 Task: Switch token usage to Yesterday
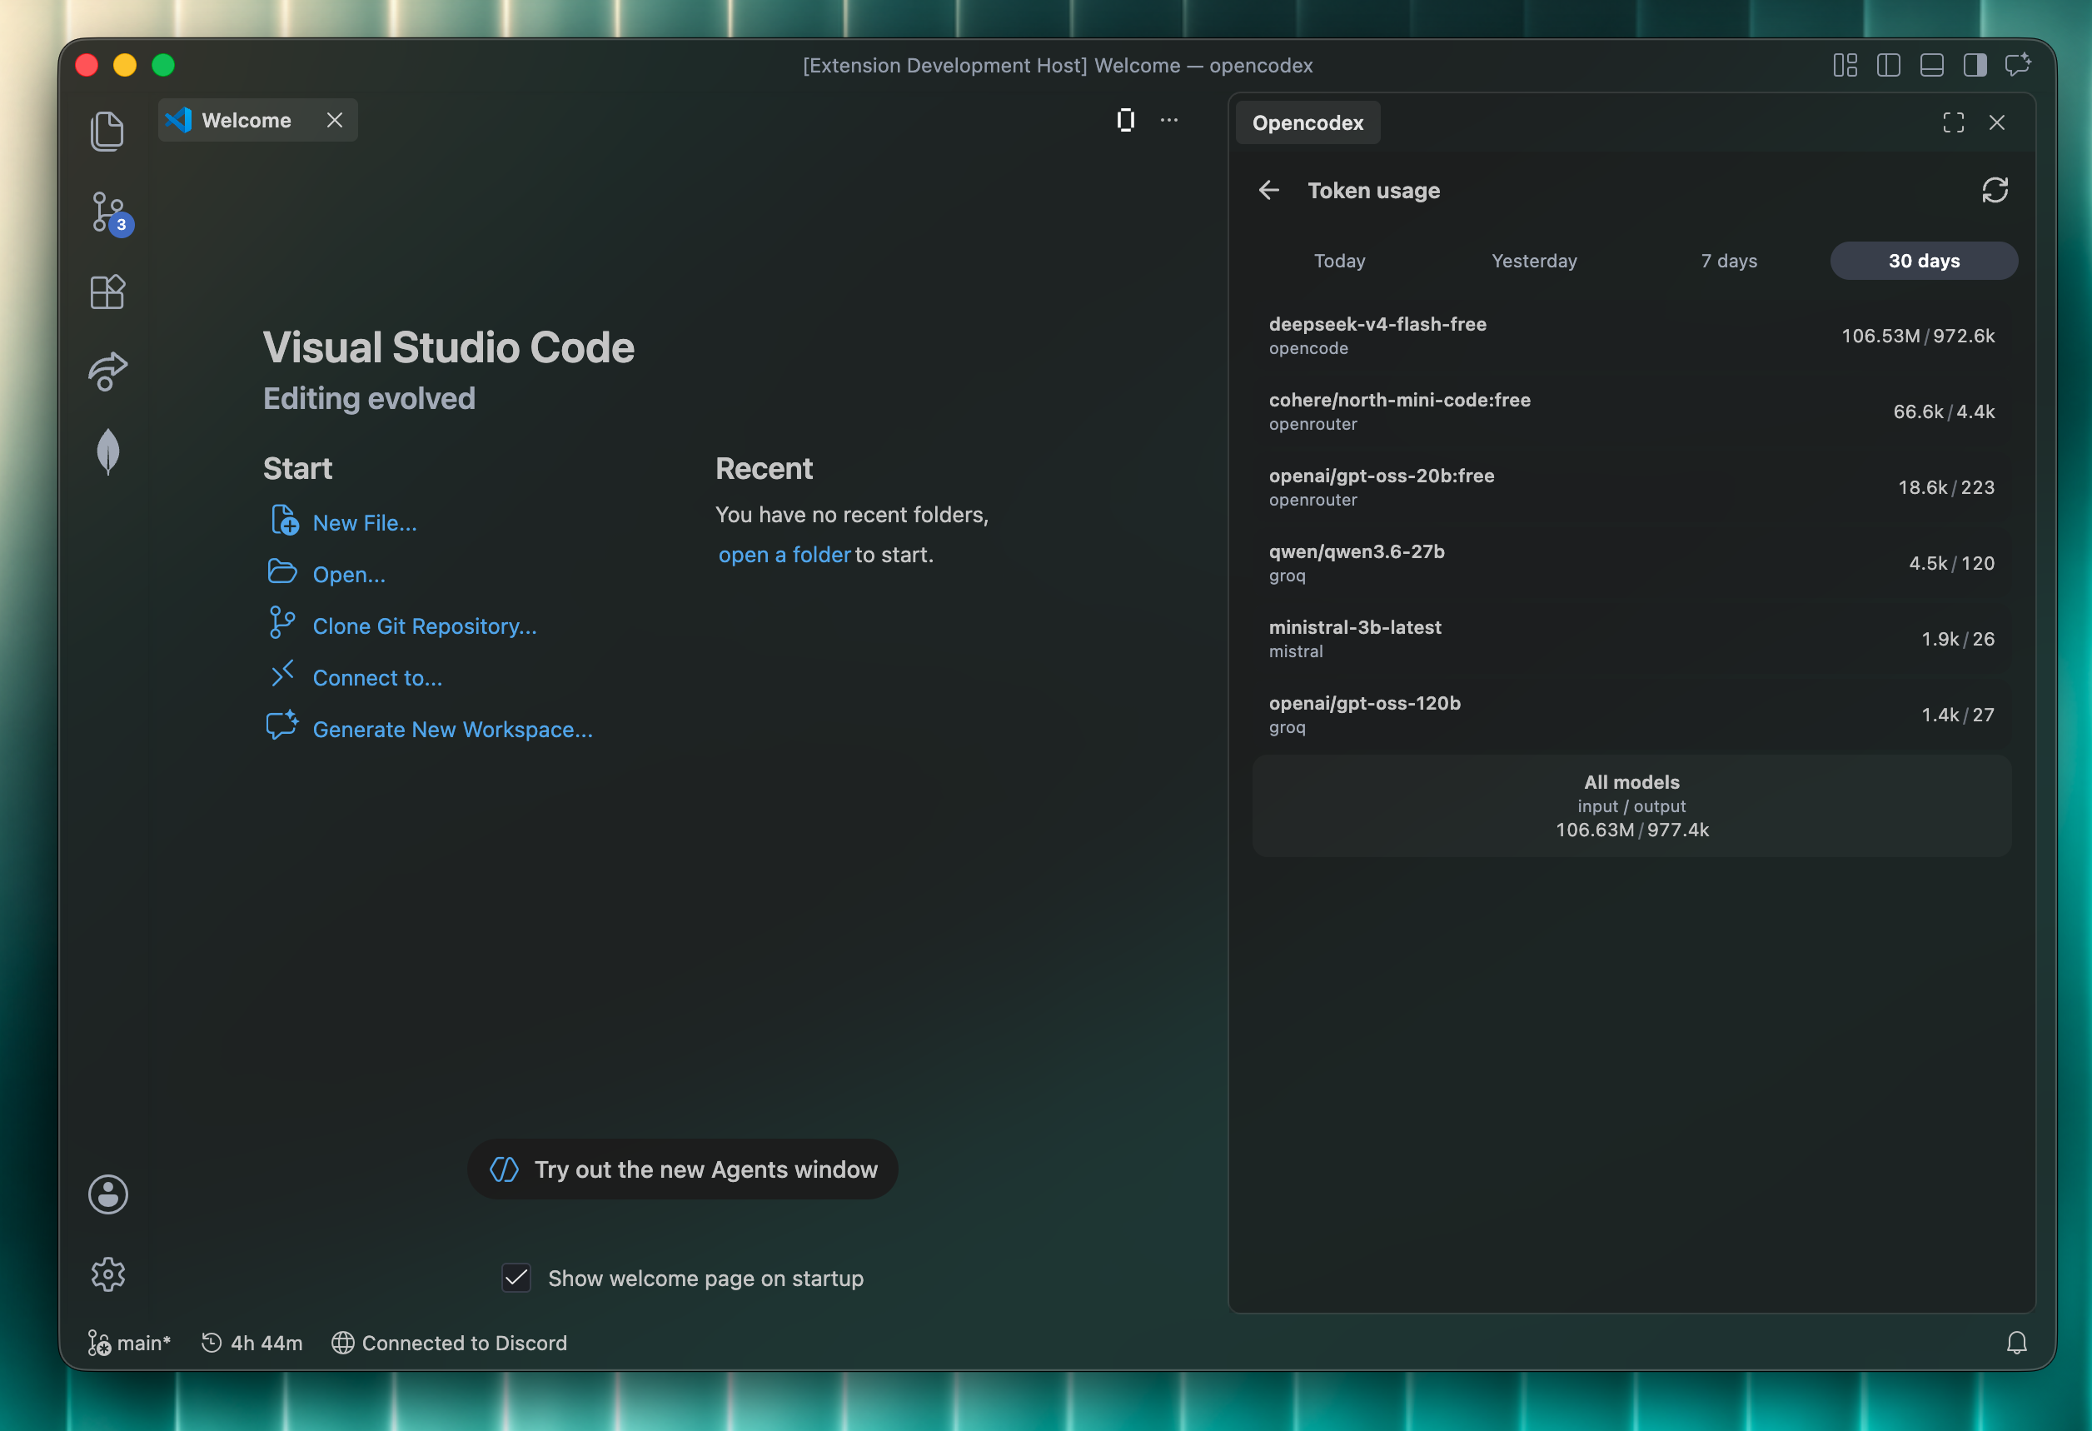click(1534, 260)
